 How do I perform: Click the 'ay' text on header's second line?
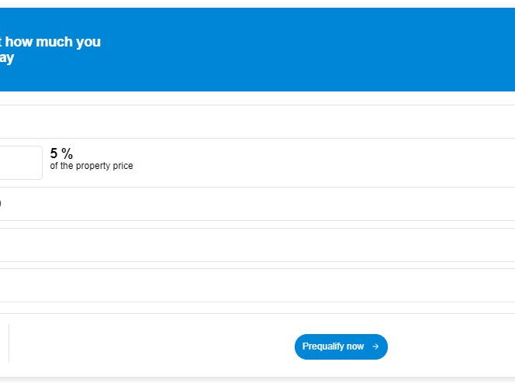pos(6,58)
